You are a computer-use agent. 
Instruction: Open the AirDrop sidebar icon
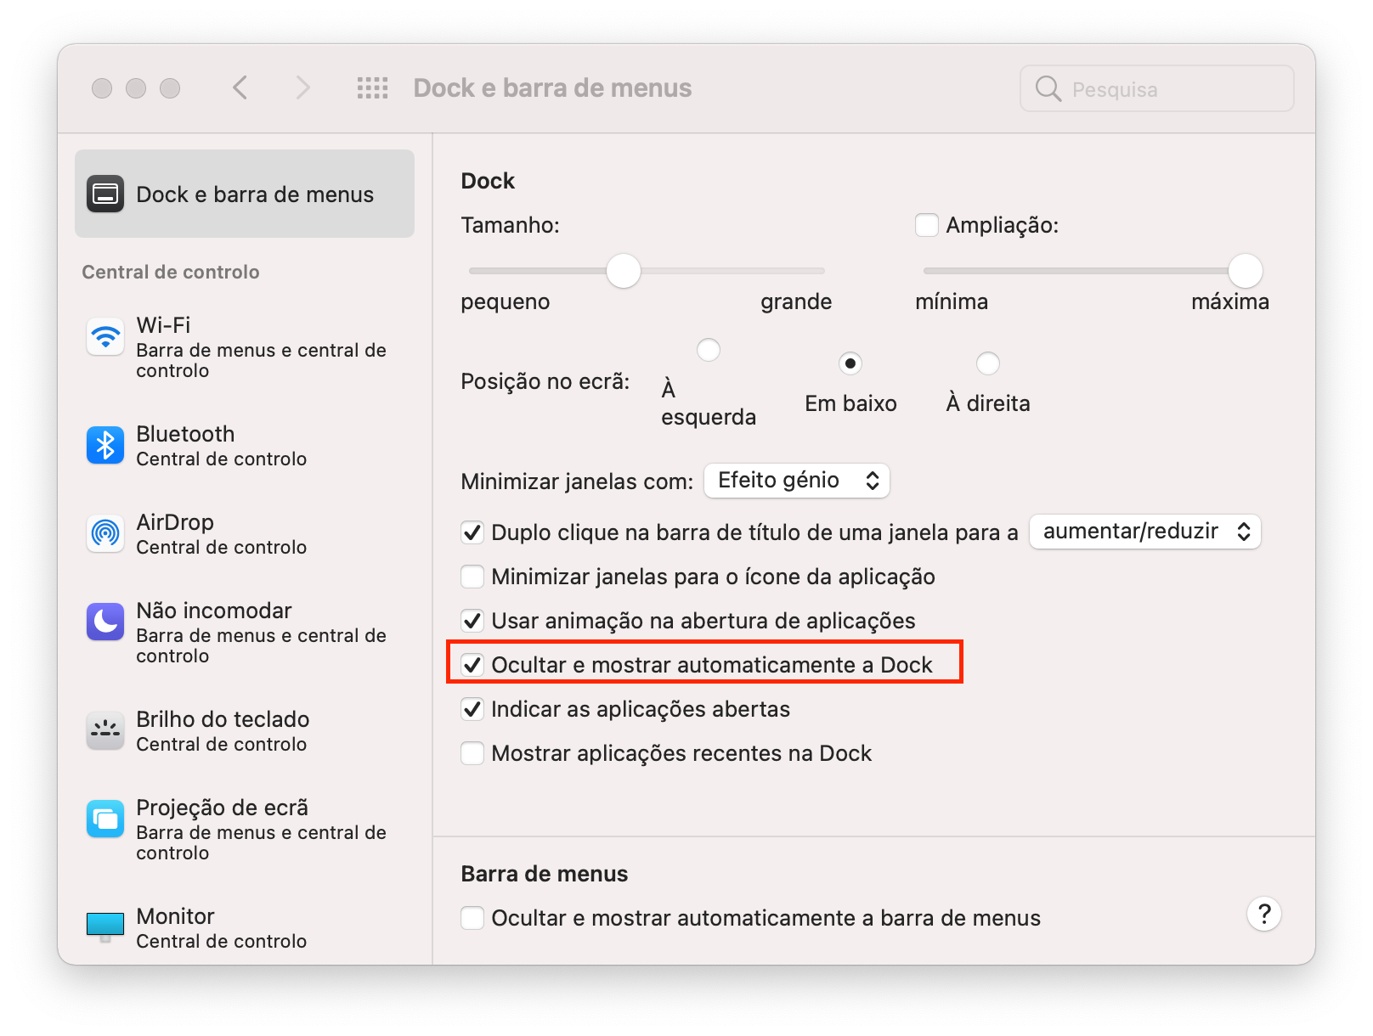(105, 534)
